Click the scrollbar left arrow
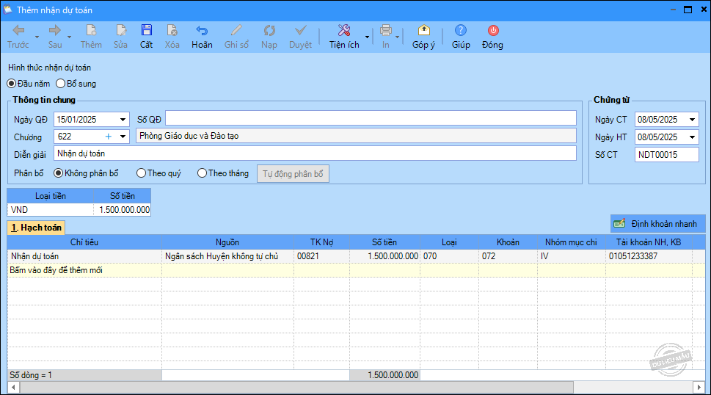Viewport: 711px width, 395px height. (13, 387)
